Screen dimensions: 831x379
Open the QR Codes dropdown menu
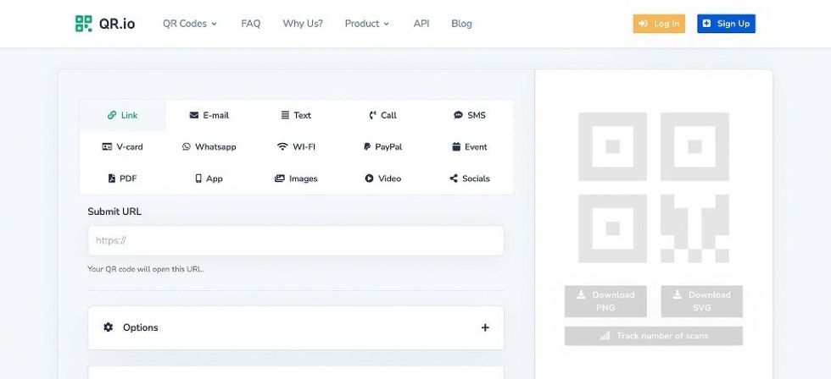tap(190, 24)
